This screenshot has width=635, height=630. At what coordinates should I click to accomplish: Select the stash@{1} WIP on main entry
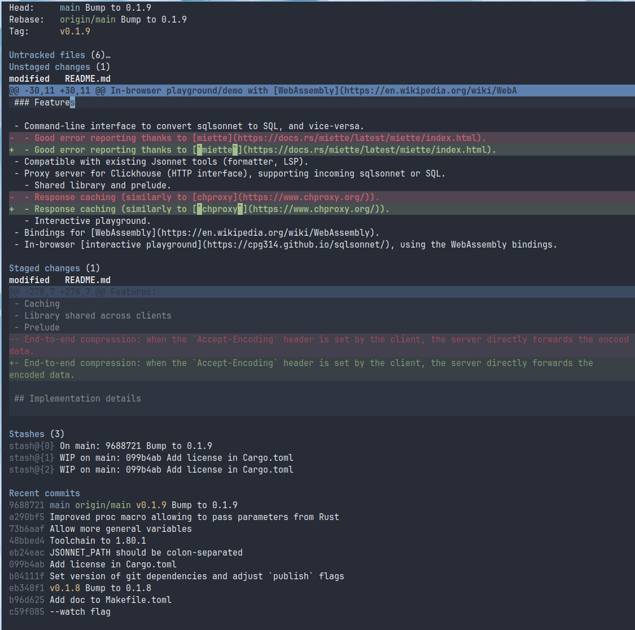(151, 457)
